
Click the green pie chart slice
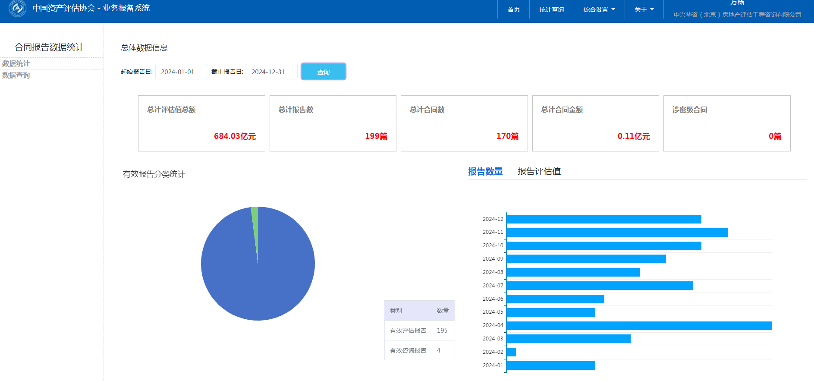point(255,216)
